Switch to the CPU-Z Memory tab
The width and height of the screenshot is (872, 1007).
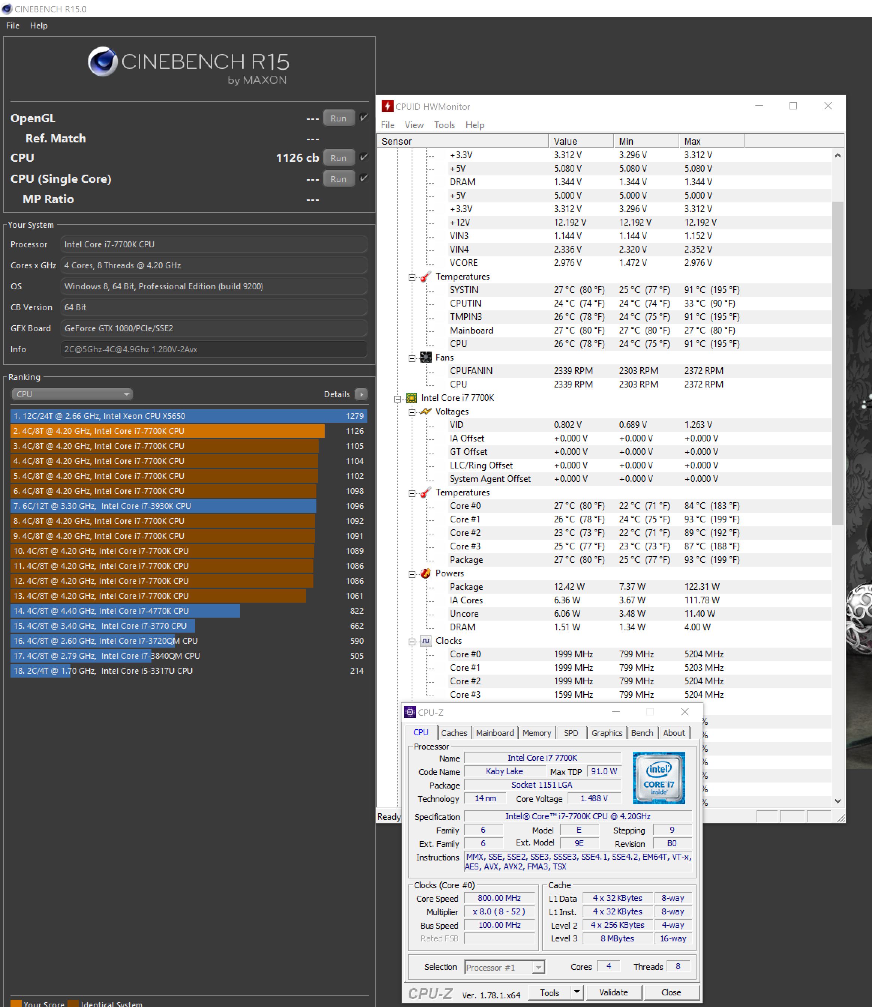pyautogui.click(x=537, y=733)
